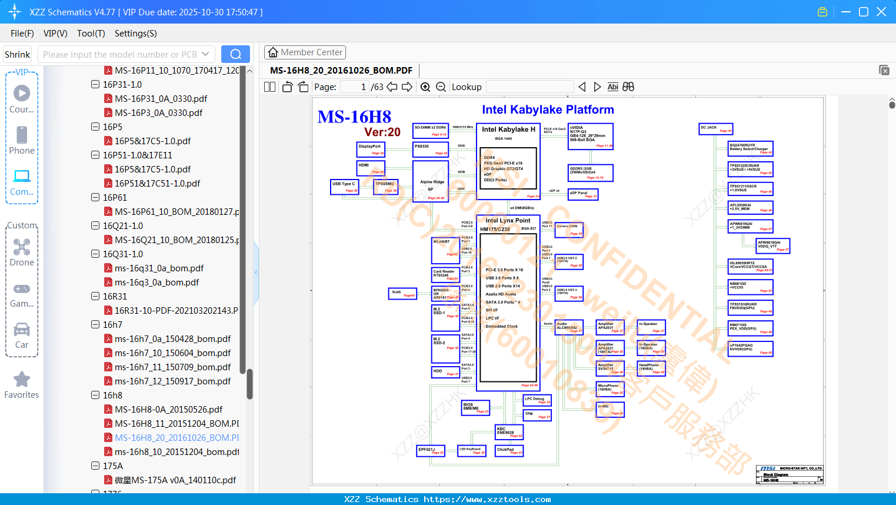Click the PDF viewer vertical scrollbar thumb
The height and width of the screenshot is (505, 896).
pos(892,105)
